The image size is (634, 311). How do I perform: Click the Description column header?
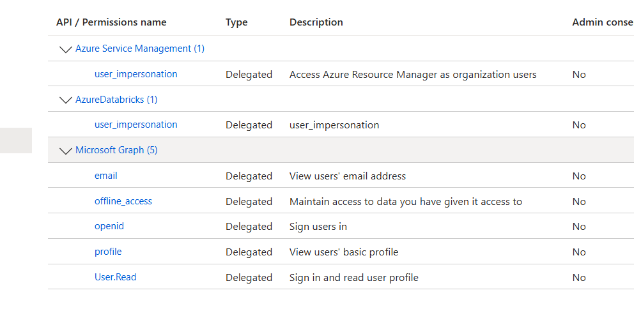point(316,22)
